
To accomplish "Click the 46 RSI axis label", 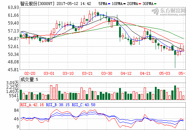I will point(16,119).
